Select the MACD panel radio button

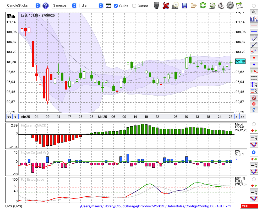254,124
